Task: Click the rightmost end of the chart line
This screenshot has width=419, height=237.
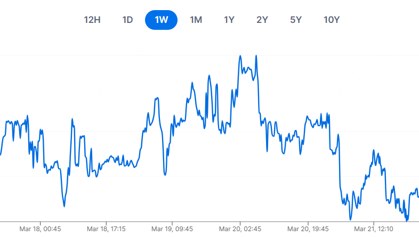Action: tap(418, 197)
